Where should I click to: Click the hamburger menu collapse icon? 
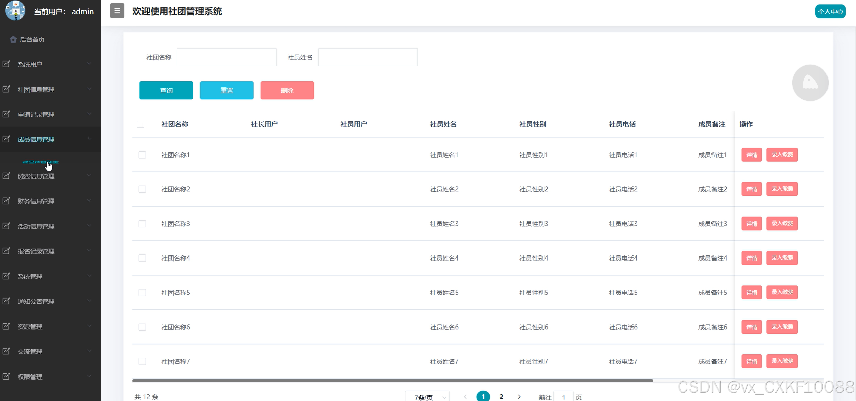(x=117, y=11)
